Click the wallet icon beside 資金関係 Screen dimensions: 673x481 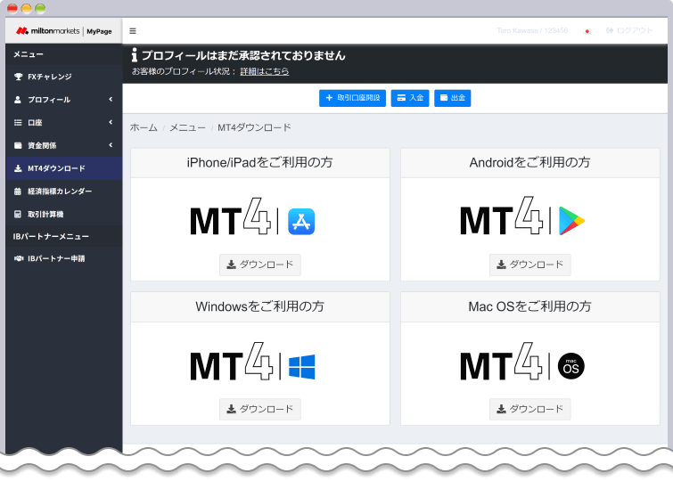pyautogui.click(x=18, y=145)
